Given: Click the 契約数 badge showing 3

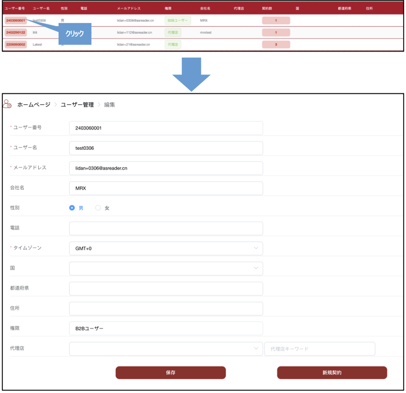Looking at the screenshot, I should pos(276,44).
